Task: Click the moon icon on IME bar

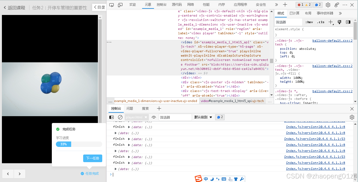Action: pyautogui.click(x=212, y=179)
